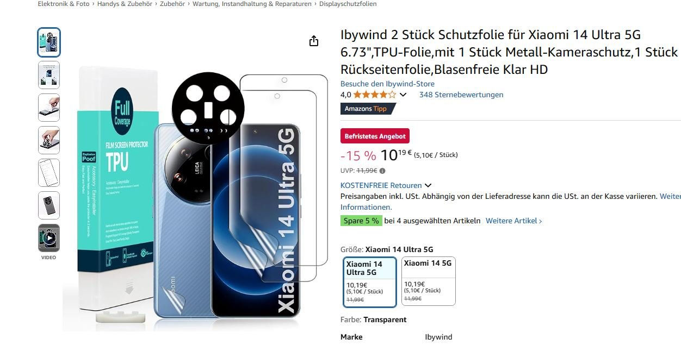Image resolution: width=681 pixels, height=345 pixels.
Task: Open the fourth thumbnail showing camera protector
Action: (x=49, y=140)
